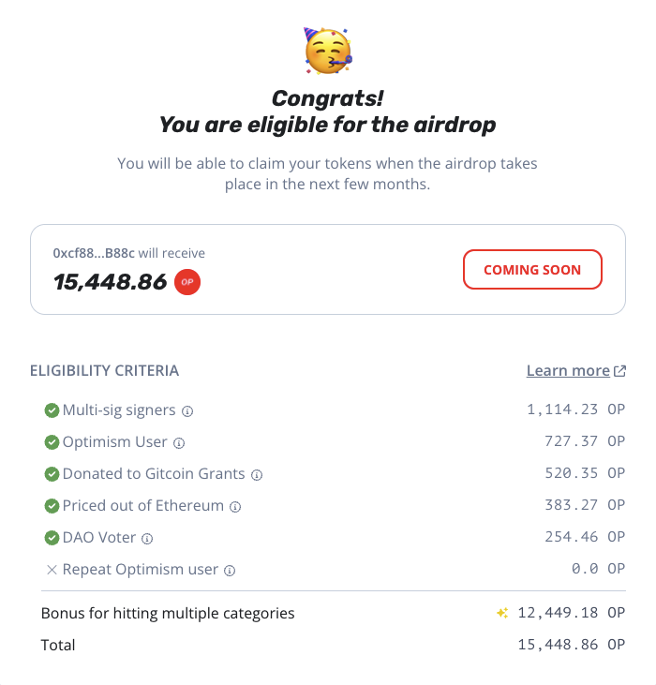
Task: Open info tooltip next to Optimism User
Action: 179,443
